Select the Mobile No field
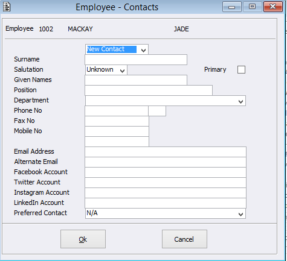The image size is (287, 261). tap(117, 131)
